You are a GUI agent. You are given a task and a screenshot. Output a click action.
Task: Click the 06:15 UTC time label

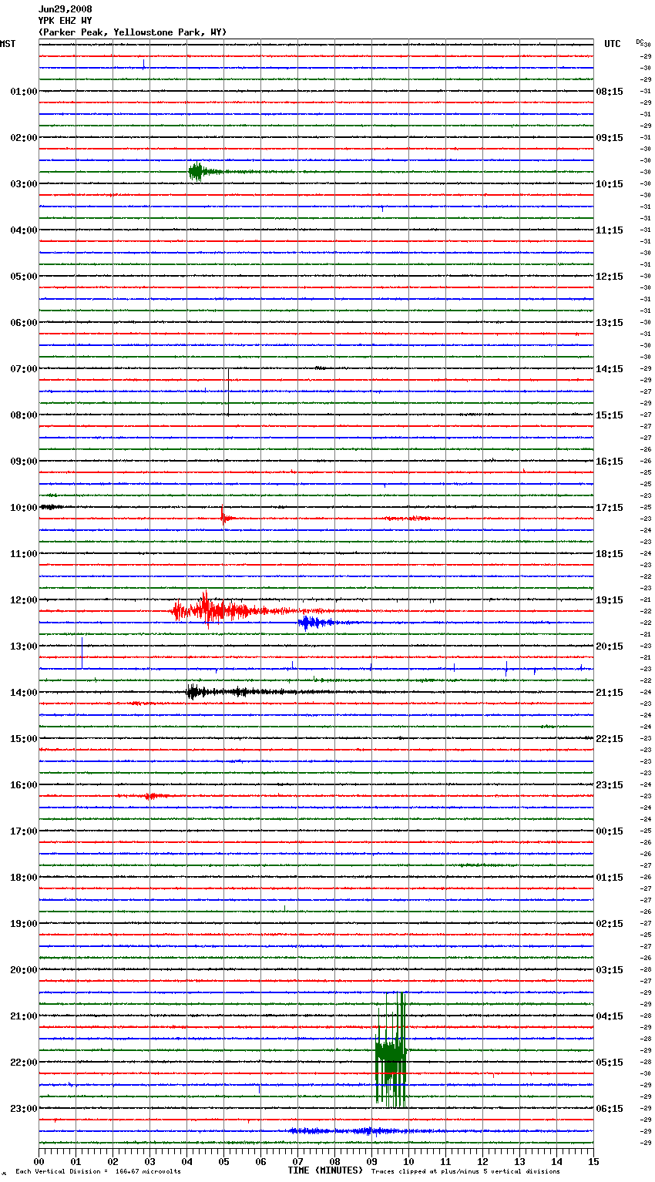tap(610, 1109)
